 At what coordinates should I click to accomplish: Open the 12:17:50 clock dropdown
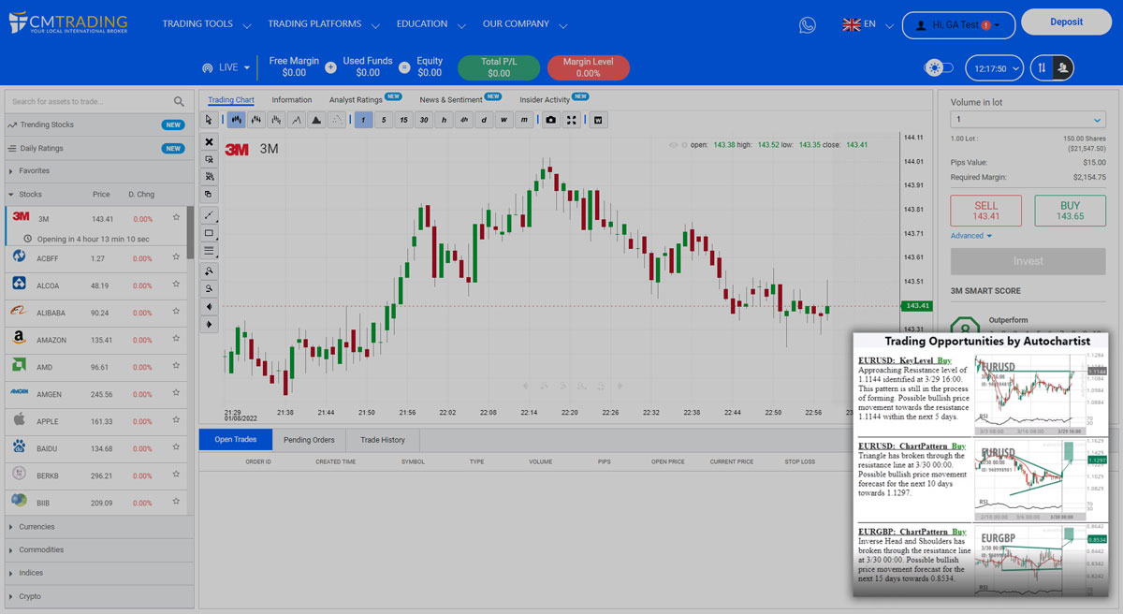pos(994,68)
